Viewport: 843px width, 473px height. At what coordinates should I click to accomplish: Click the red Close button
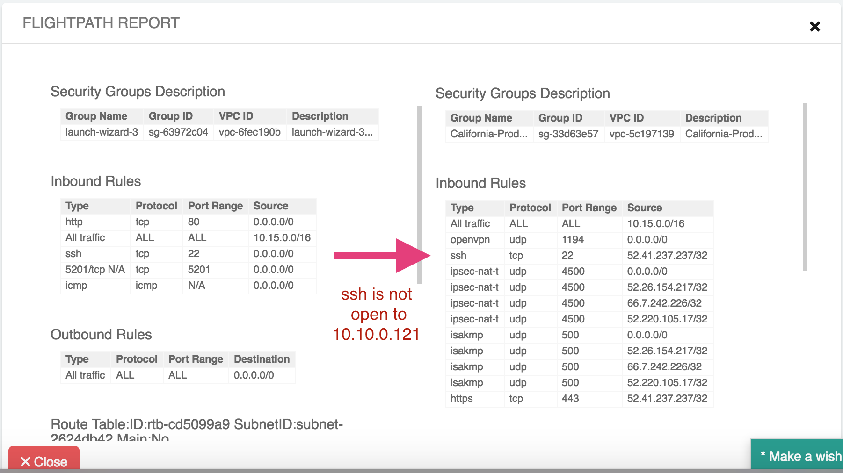[44, 462]
